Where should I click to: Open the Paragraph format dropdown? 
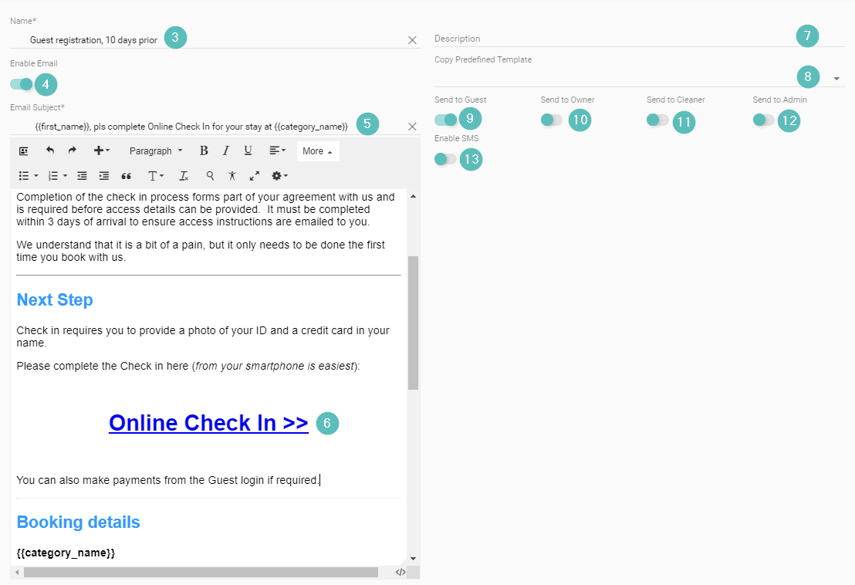tap(156, 151)
